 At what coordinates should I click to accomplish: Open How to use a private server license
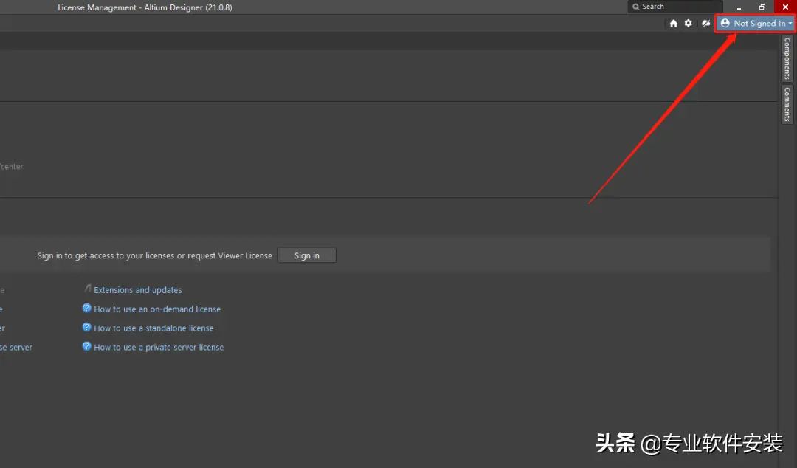[x=159, y=348]
